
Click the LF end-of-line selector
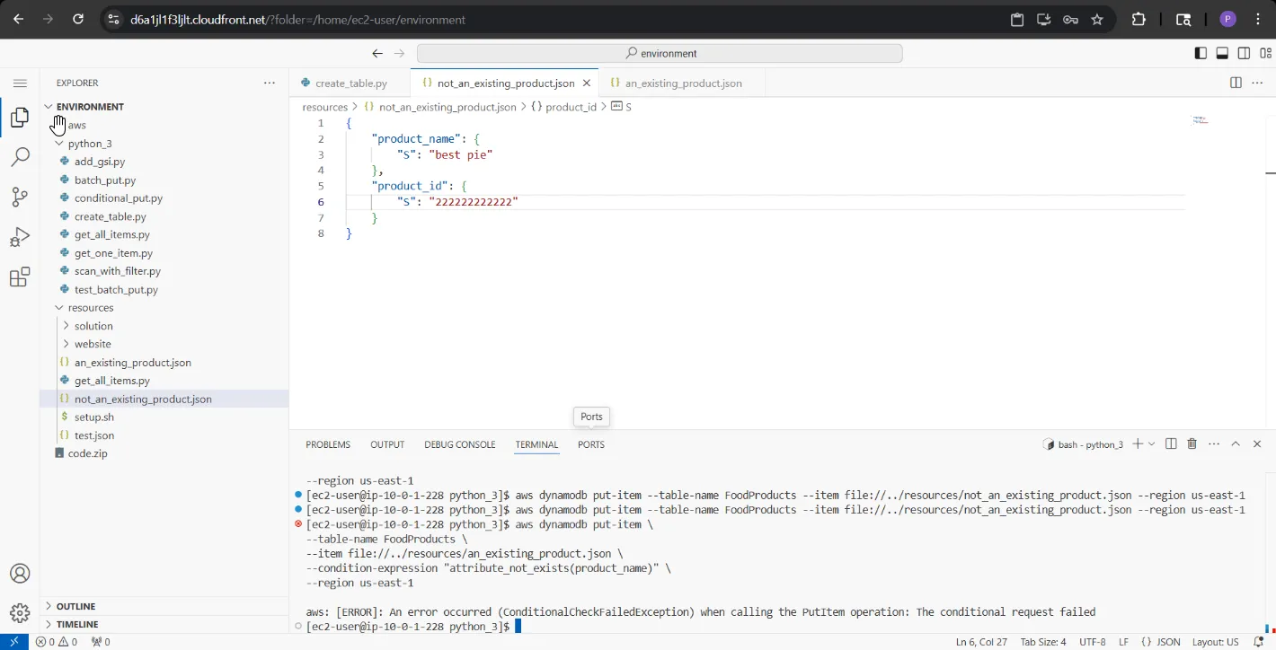[1123, 642]
